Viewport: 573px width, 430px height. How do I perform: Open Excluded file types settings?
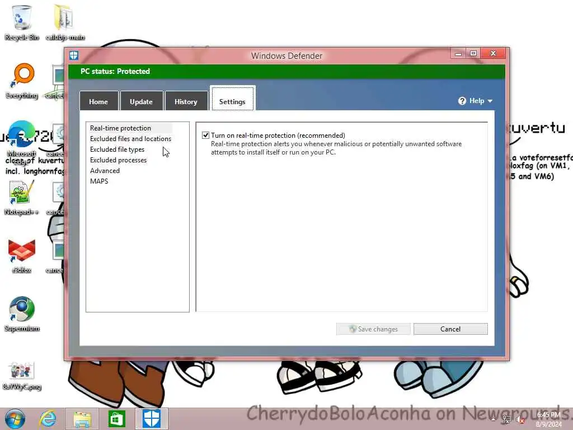(x=118, y=149)
